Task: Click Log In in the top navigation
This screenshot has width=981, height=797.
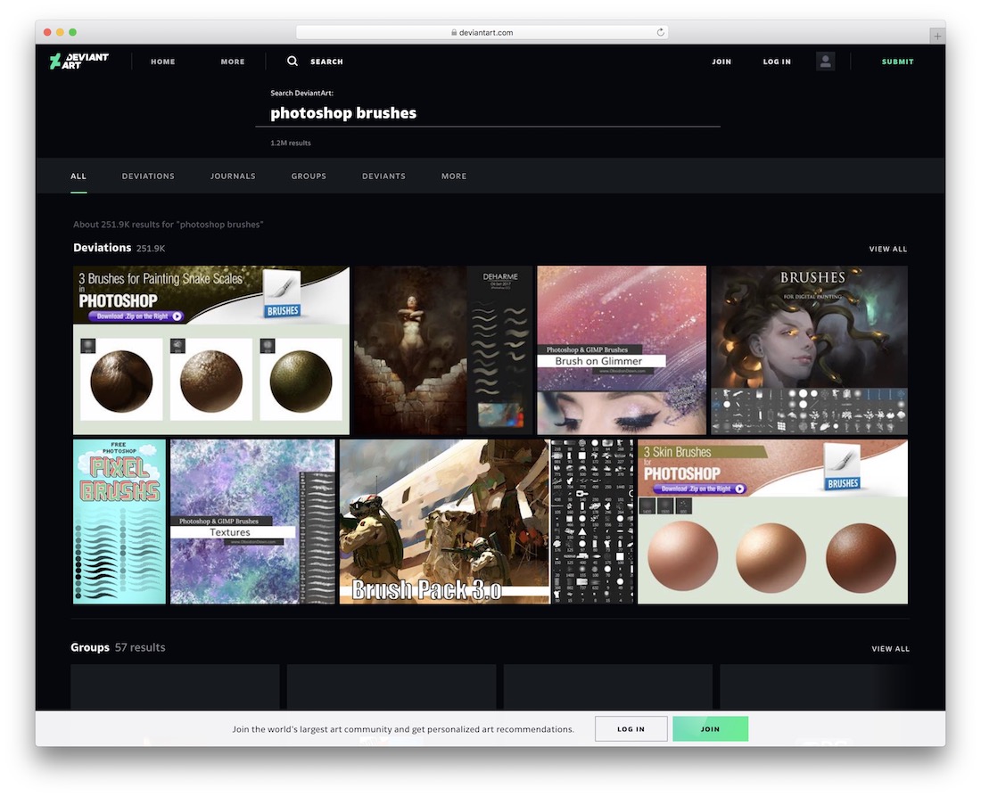Action: click(x=777, y=62)
